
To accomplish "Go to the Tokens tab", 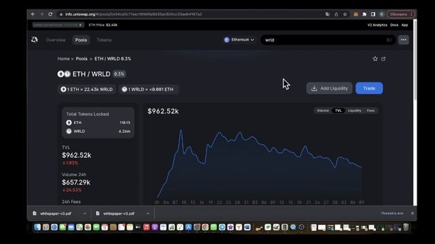I will coord(104,40).
